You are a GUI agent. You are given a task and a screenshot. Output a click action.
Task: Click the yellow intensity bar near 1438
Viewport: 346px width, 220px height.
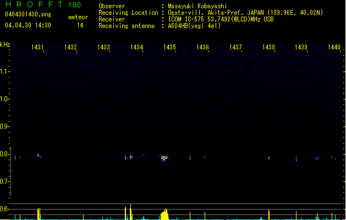click(x=269, y=215)
